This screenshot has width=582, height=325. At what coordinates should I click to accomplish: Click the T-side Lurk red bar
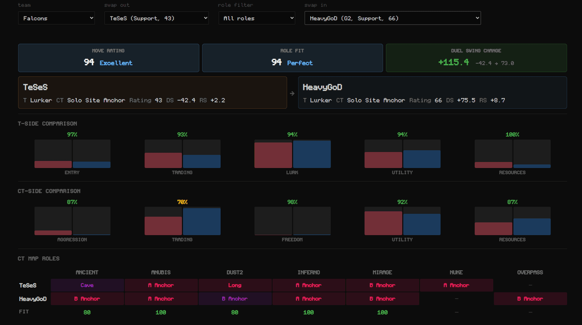(x=273, y=155)
